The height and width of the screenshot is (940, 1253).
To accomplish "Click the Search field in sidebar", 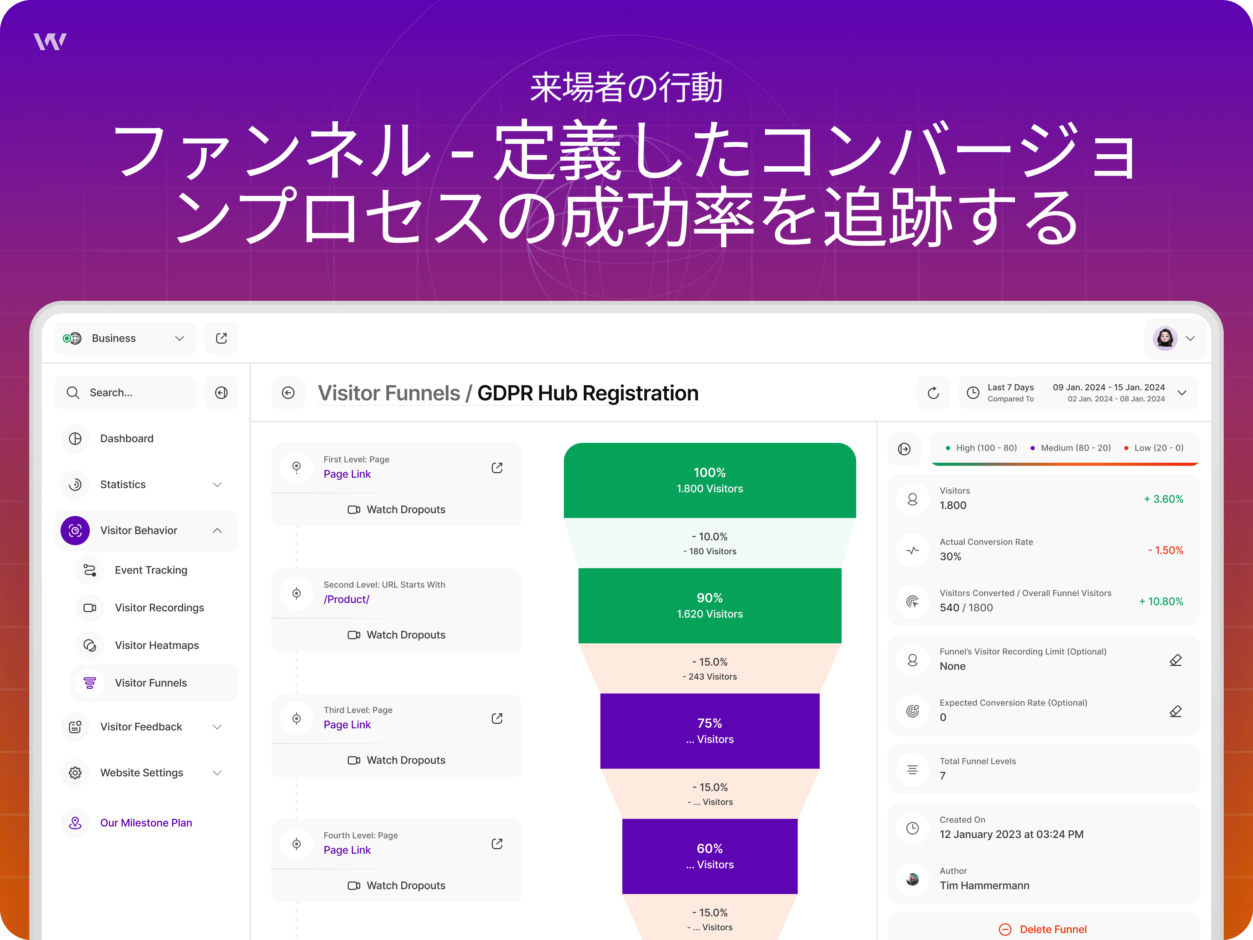I will pos(125,393).
